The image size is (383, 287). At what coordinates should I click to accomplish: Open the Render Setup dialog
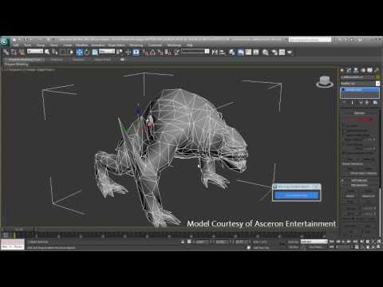tap(274, 52)
